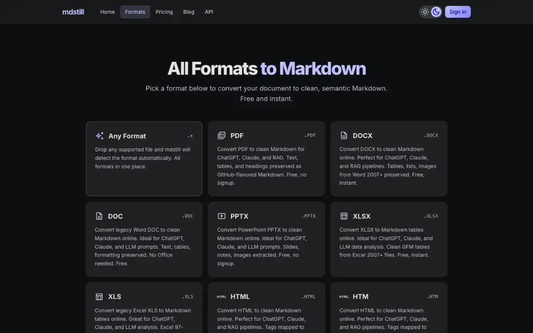This screenshot has width=533, height=333.
Task: Open the Home nav item
Action: click(107, 12)
